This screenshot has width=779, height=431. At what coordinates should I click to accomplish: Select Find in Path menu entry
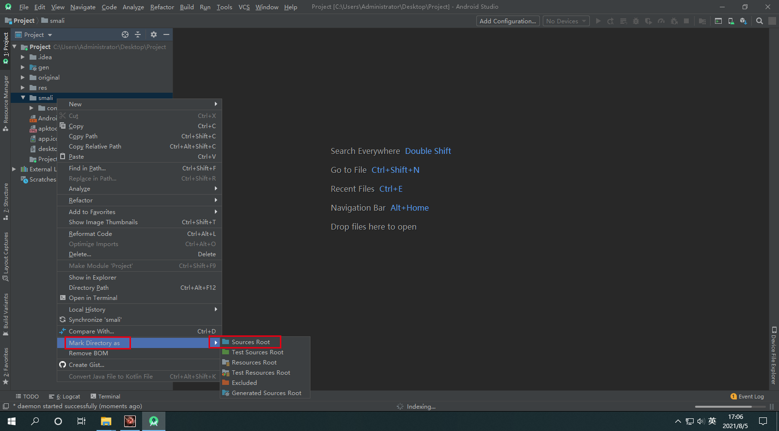click(x=139, y=168)
